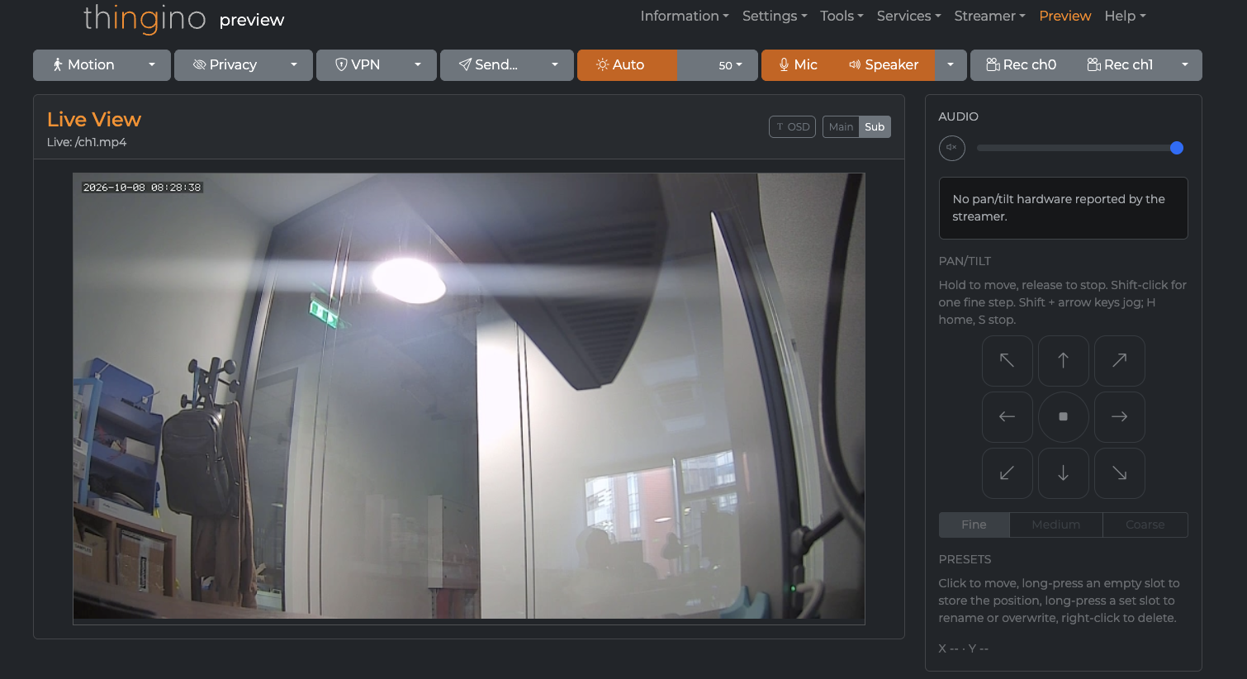Select the Fine step size
This screenshot has width=1247, height=679.
point(974,525)
